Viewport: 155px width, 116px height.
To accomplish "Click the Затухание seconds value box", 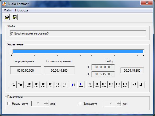I will pyautogui.click(x=110, y=104).
